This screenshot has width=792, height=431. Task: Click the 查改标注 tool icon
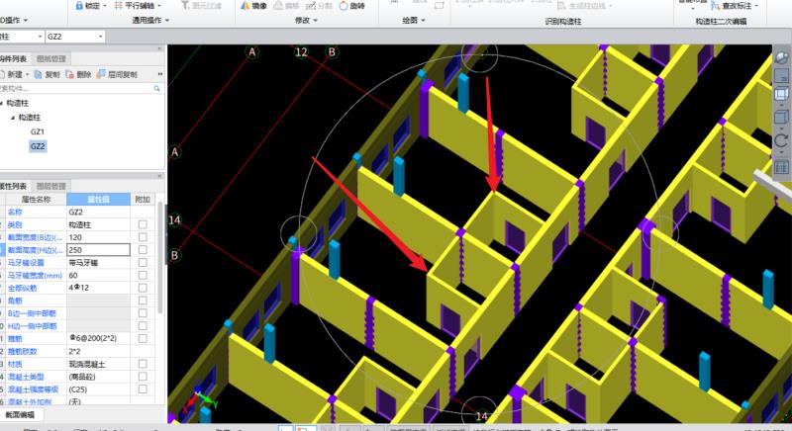point(715,6)
